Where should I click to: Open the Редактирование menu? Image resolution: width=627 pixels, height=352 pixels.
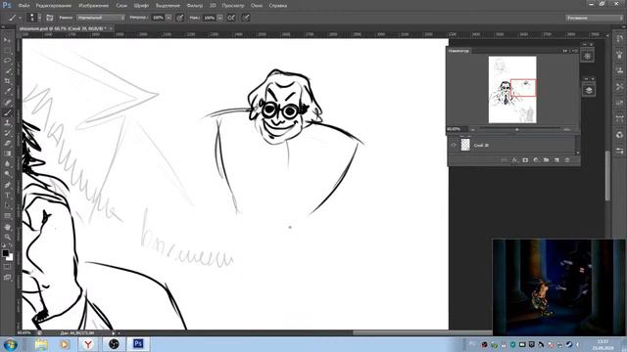[54, 6]
